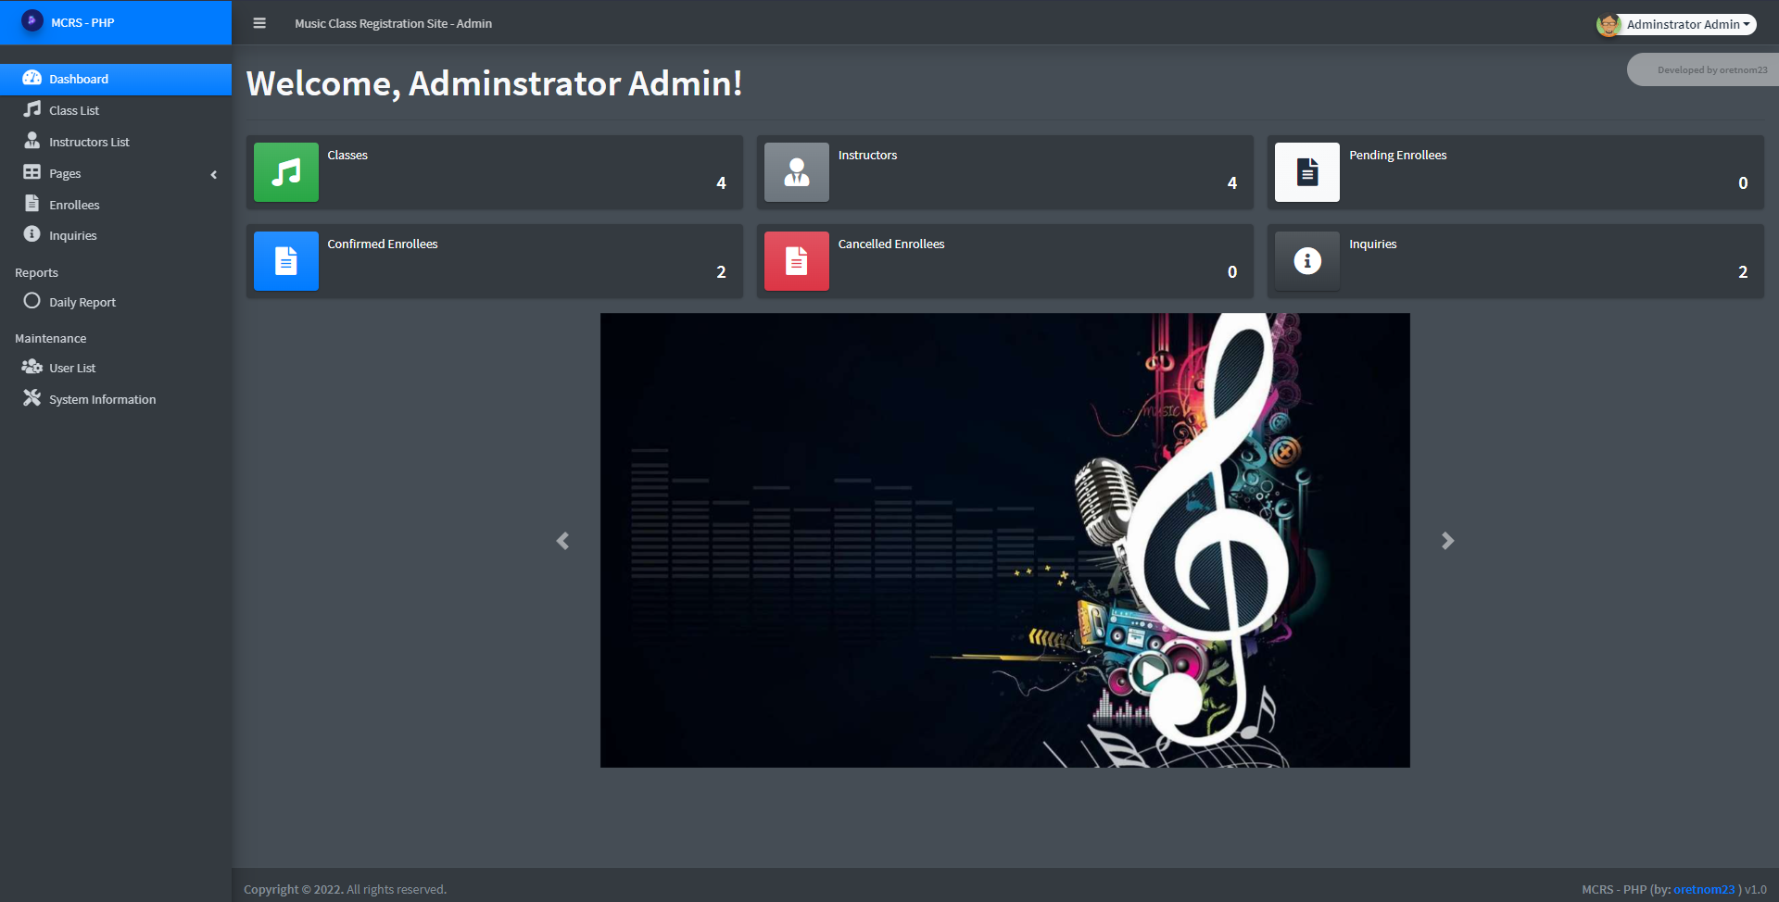The height and width of the screenshot is (902, 1779).
Task: Open Inquiries in the sidebar
Action: point(116,235)
